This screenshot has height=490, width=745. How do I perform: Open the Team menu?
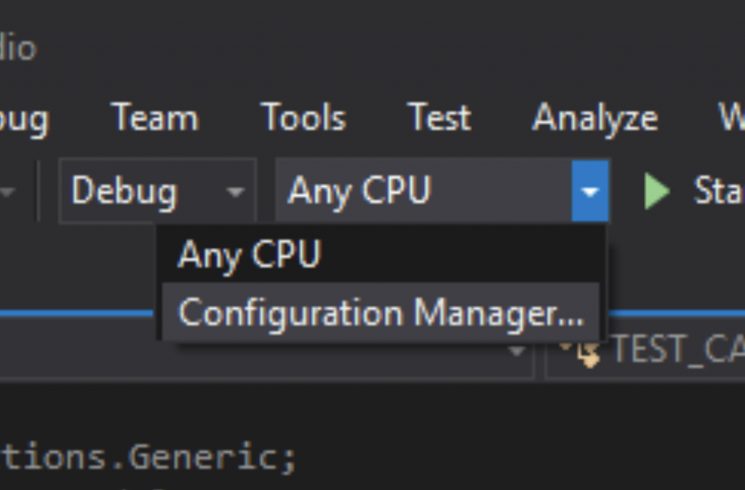click(154, 118)
